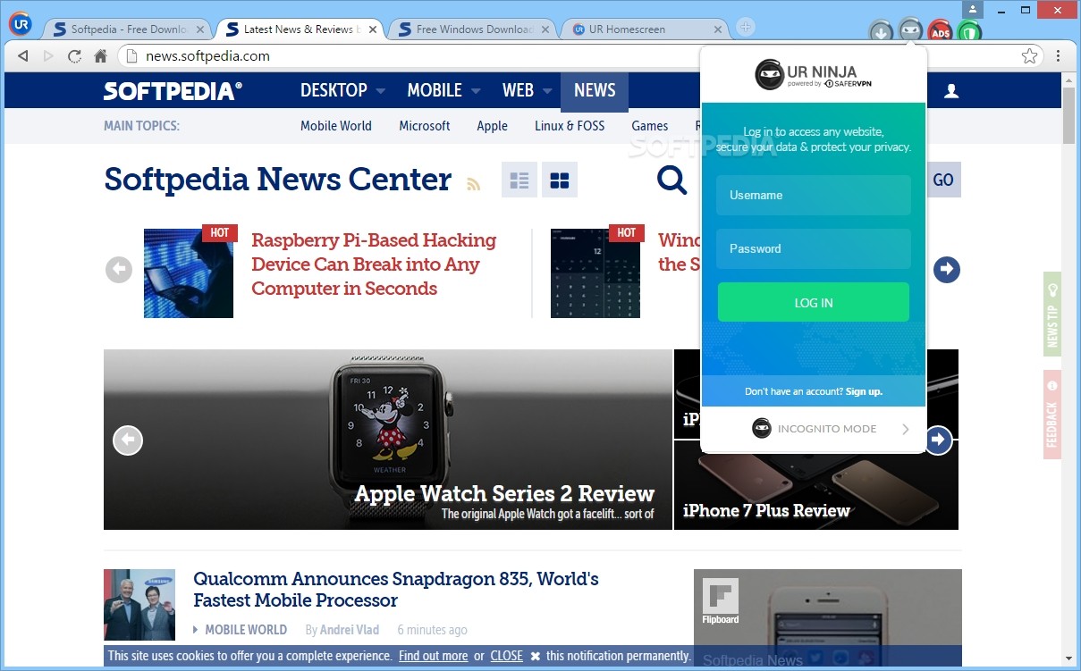
Task: Open the RSS feed icon
Action: pyautogui.click(x=473, y=185)
